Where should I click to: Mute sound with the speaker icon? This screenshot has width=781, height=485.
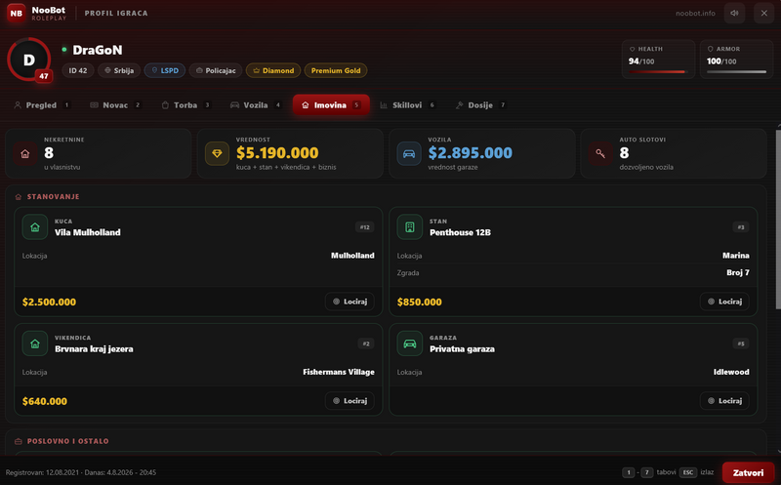click(734, 13)
